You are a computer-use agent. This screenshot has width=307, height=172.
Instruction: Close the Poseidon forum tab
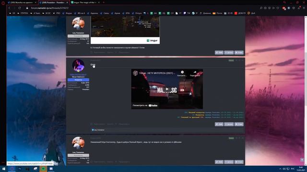tap(67, 2)
